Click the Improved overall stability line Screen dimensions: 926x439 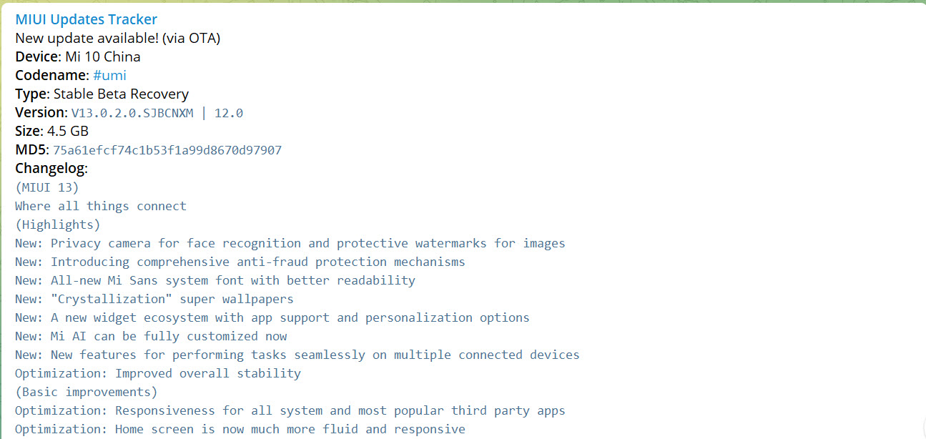(x=158, y=373)
